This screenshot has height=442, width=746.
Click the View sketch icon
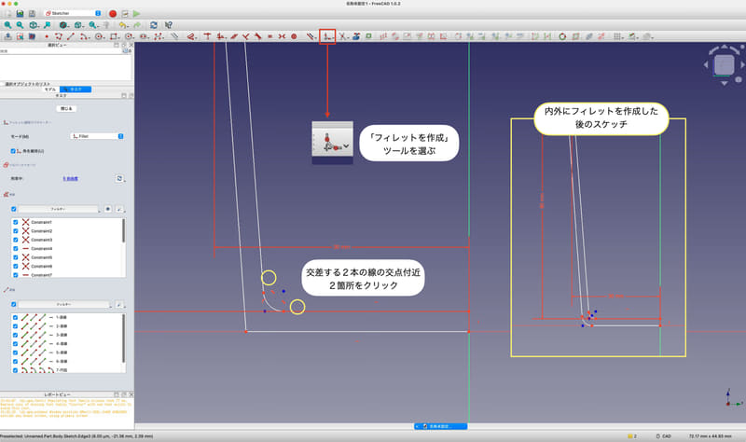pyautogui.click(x=20, y=36)
